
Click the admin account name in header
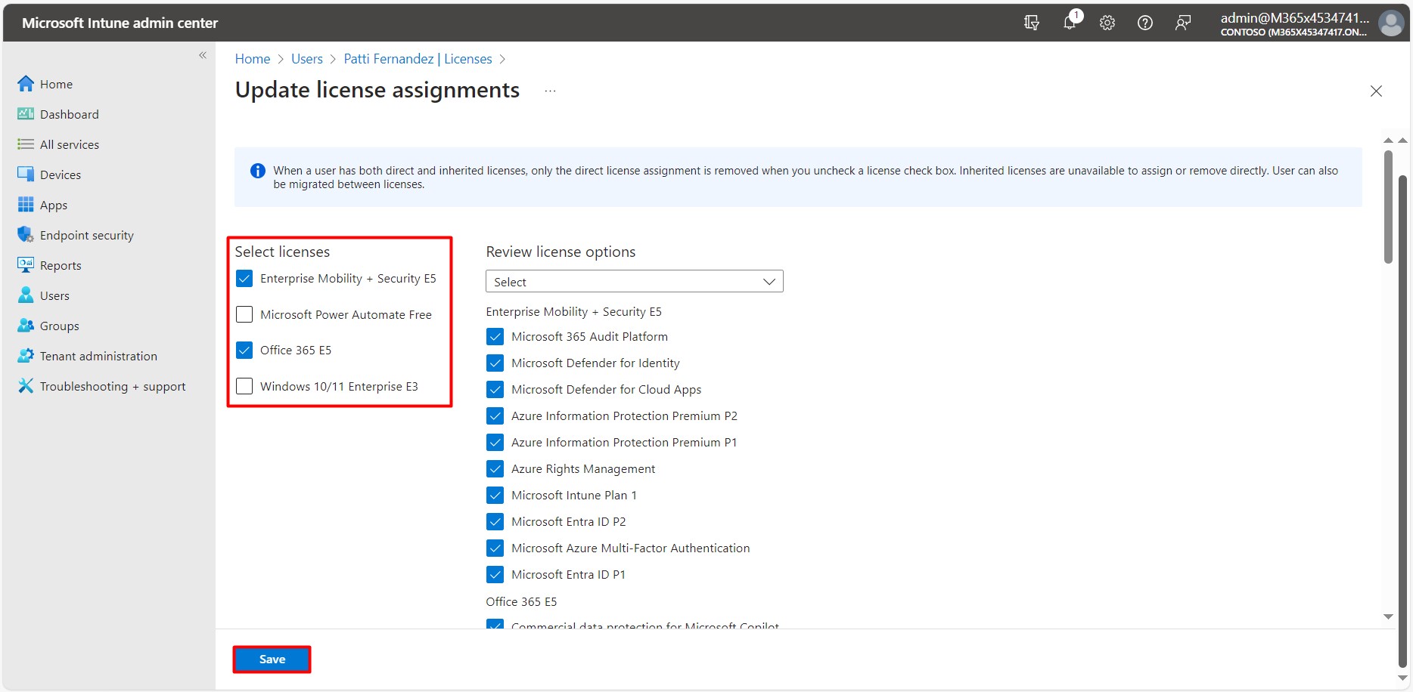pyautogui.click(x=1294, y=18)
